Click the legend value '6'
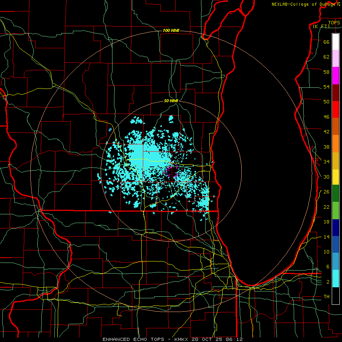Screen dimensions: 342x342 328,267
